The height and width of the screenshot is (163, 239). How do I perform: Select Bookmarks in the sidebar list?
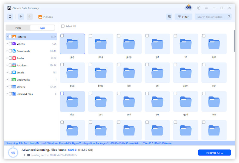pos(31,79)
